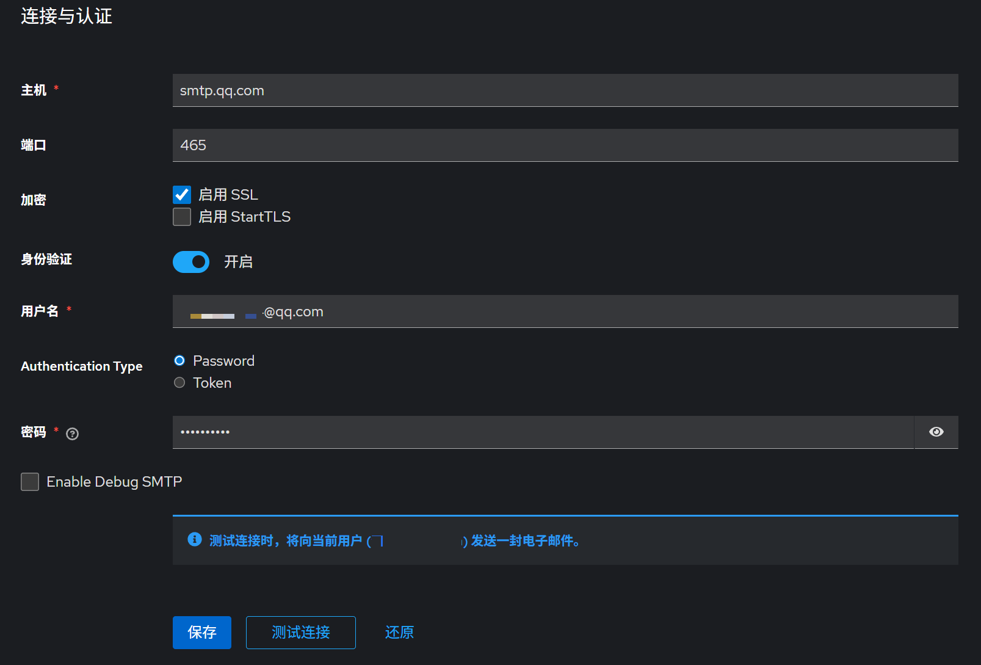Click the 还原 link

pos(399,633)
